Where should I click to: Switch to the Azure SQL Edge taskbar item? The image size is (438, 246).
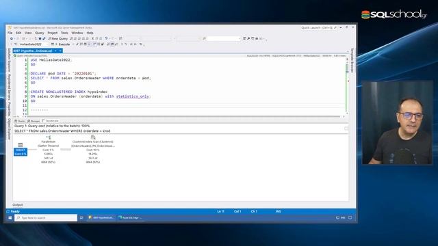(130, 217)
